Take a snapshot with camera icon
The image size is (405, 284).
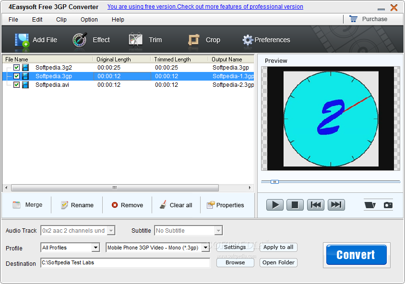pyautogui.click(x=388, y=205)
